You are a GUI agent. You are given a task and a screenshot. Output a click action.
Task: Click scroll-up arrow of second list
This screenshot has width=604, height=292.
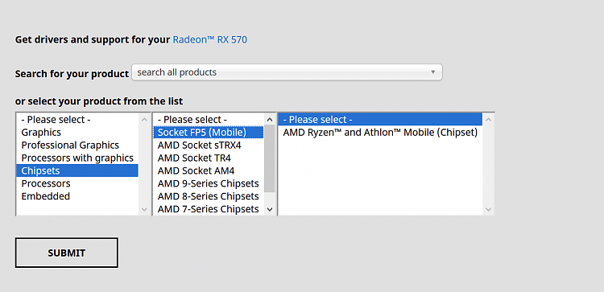270,119
